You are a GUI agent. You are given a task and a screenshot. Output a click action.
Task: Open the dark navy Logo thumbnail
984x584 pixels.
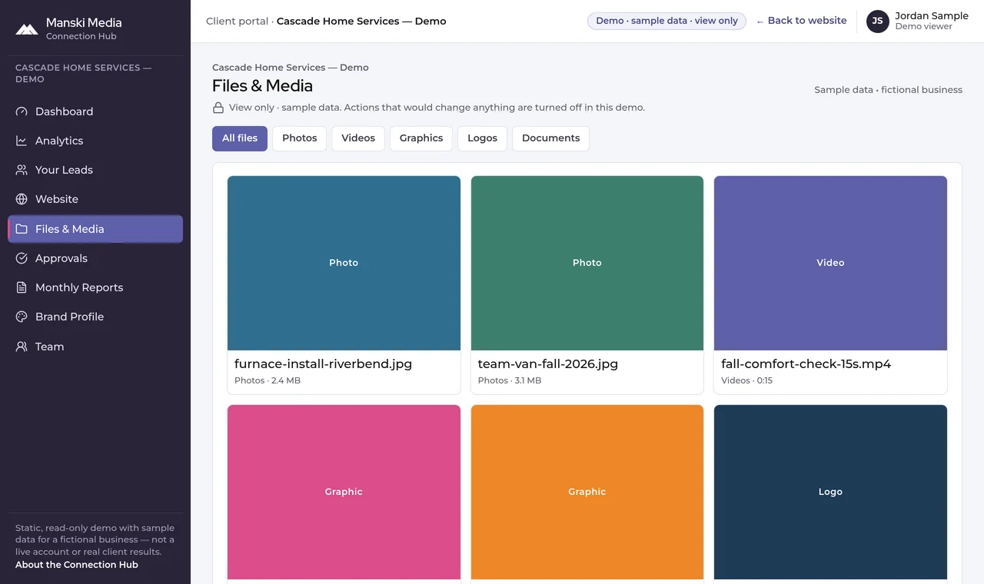tap(830, 492)
